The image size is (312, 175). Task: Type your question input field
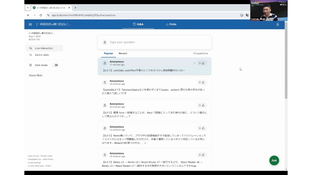[x=155, y=42]
